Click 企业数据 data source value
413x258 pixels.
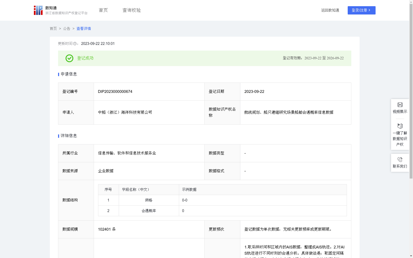(106, 171)
